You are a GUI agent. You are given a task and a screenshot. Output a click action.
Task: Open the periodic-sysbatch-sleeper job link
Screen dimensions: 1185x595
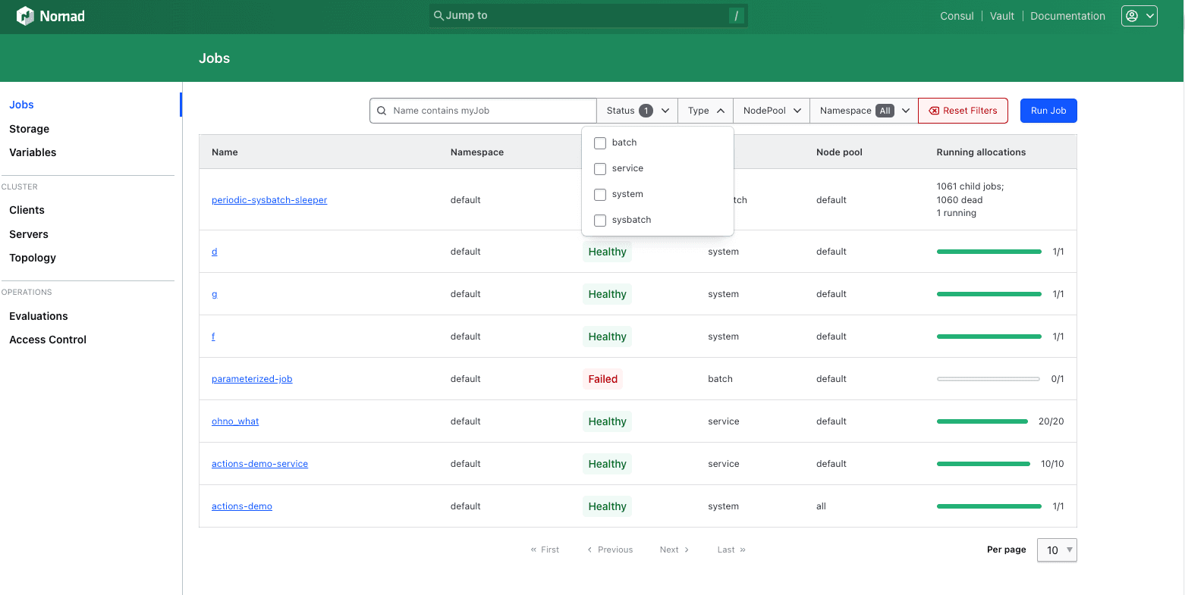pos(269,200)
